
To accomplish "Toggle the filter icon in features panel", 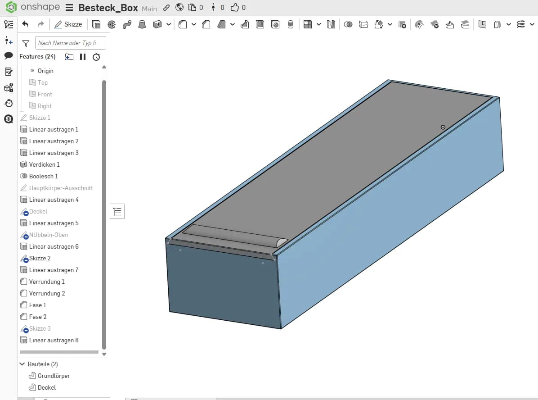I will click(x=26, y=43).
